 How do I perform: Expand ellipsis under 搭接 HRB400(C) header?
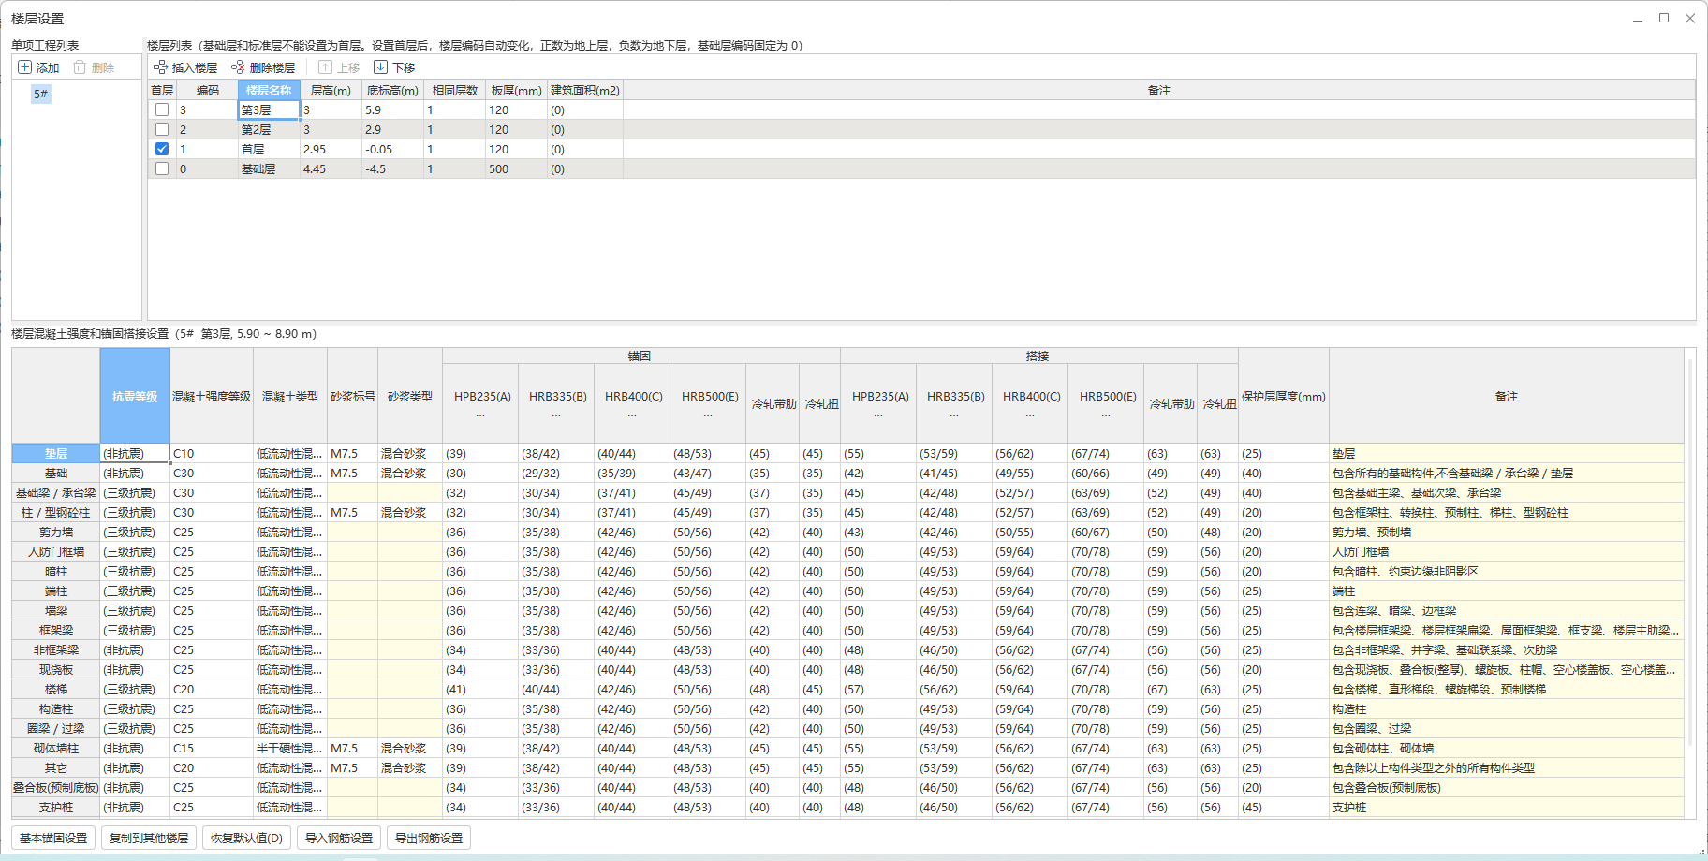[x=1030, y=414]
